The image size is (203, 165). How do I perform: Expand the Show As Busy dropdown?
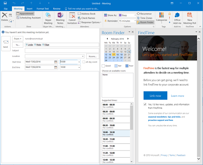(x=135, y=15)
